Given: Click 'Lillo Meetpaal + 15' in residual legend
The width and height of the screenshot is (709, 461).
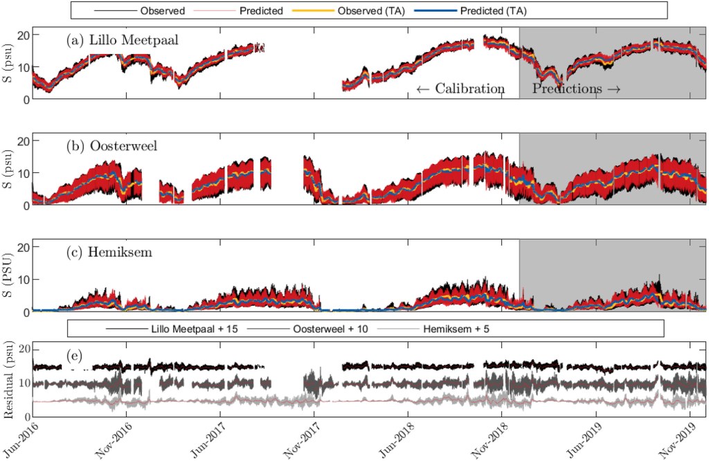Looking at the screenshot, I should click(195, 328).
